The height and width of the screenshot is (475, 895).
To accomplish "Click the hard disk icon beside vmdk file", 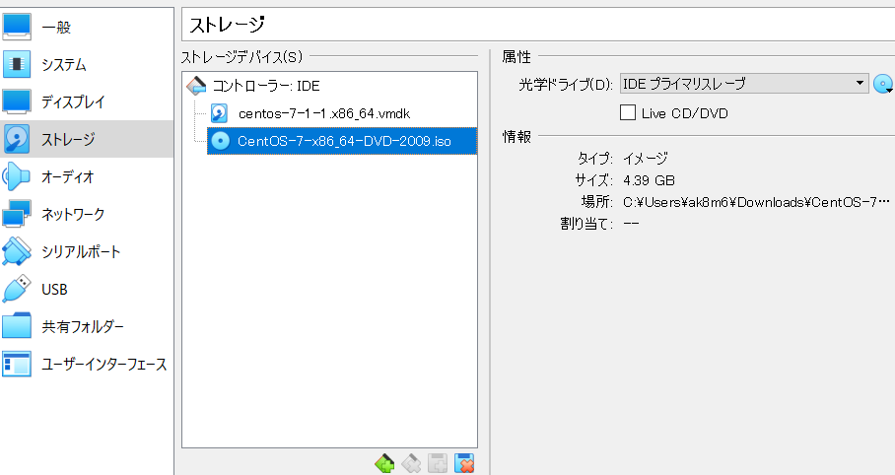I will [220, 113].
